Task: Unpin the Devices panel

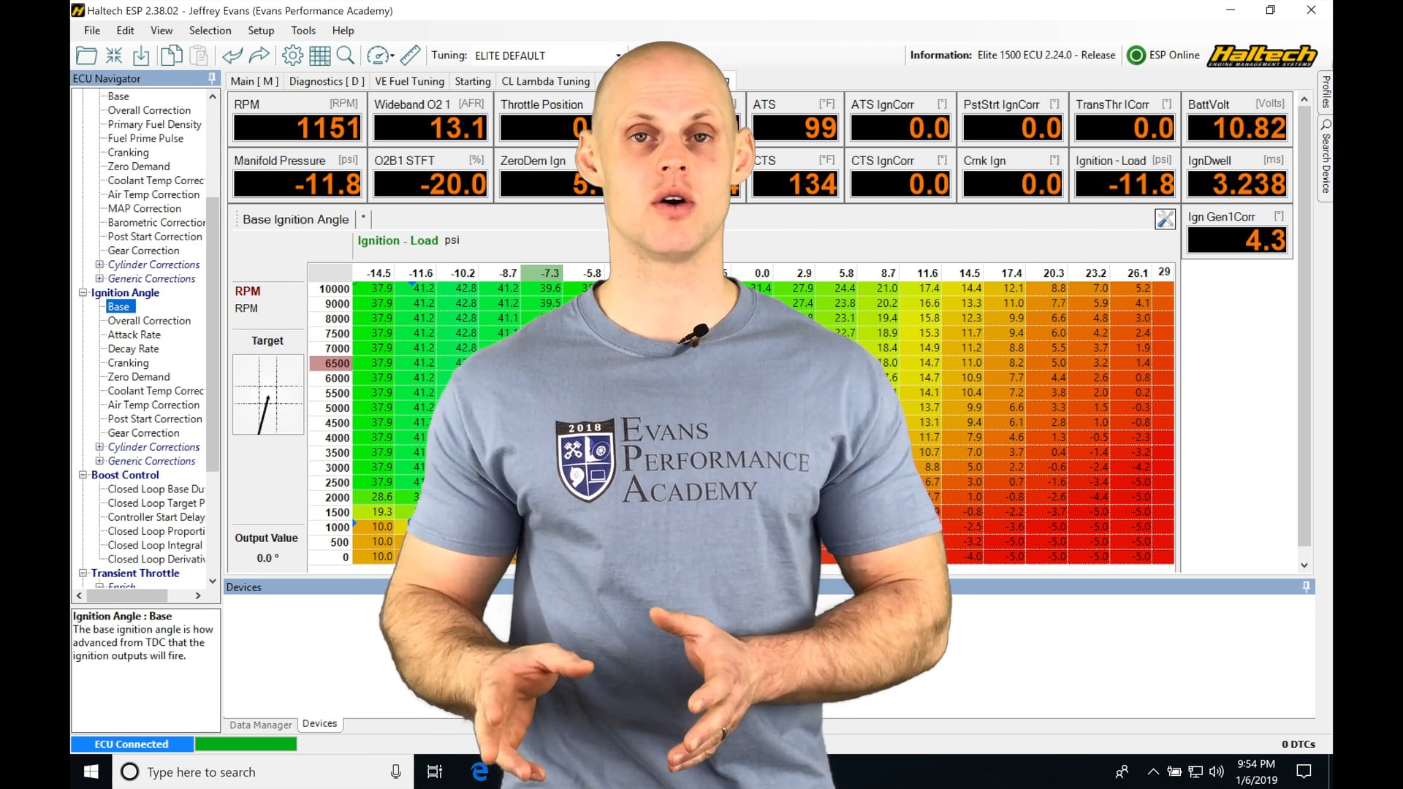Action: click(x=1305, y=586)
